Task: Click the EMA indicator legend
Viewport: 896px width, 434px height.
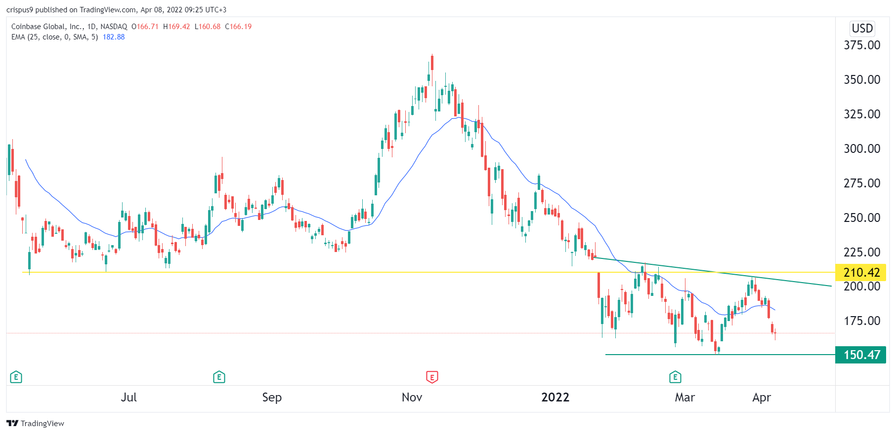Action: (54, 37)
